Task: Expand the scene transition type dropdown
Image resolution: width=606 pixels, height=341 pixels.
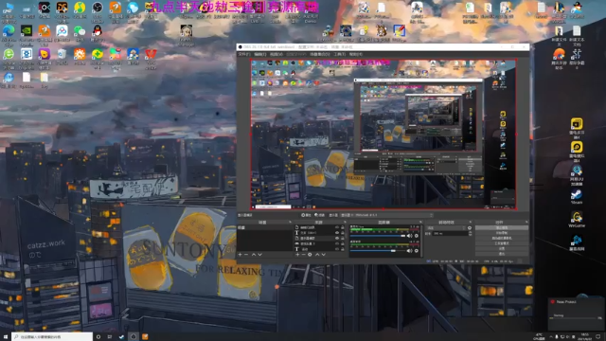Action: click(446, 228)
